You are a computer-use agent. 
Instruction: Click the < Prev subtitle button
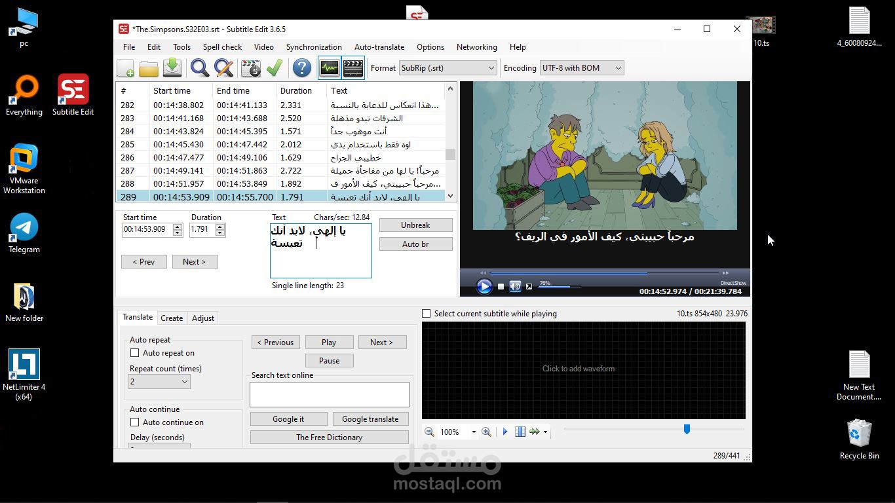(x=144, y=261)
